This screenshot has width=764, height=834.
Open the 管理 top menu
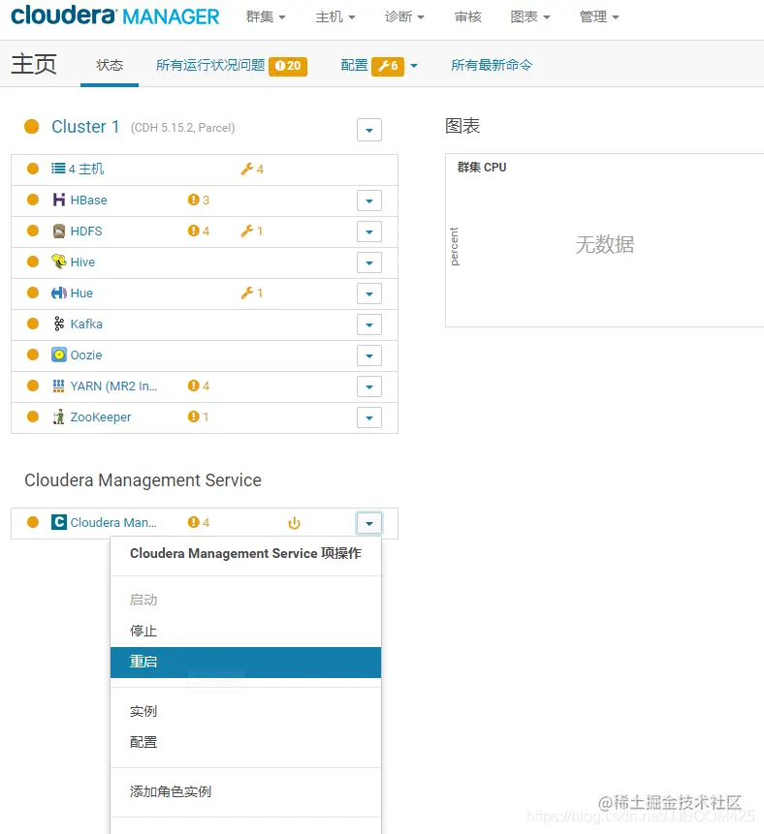coord(599,17)
